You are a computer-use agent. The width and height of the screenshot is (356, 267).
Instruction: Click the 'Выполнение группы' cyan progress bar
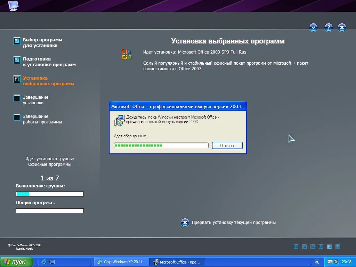pos(50,194)
